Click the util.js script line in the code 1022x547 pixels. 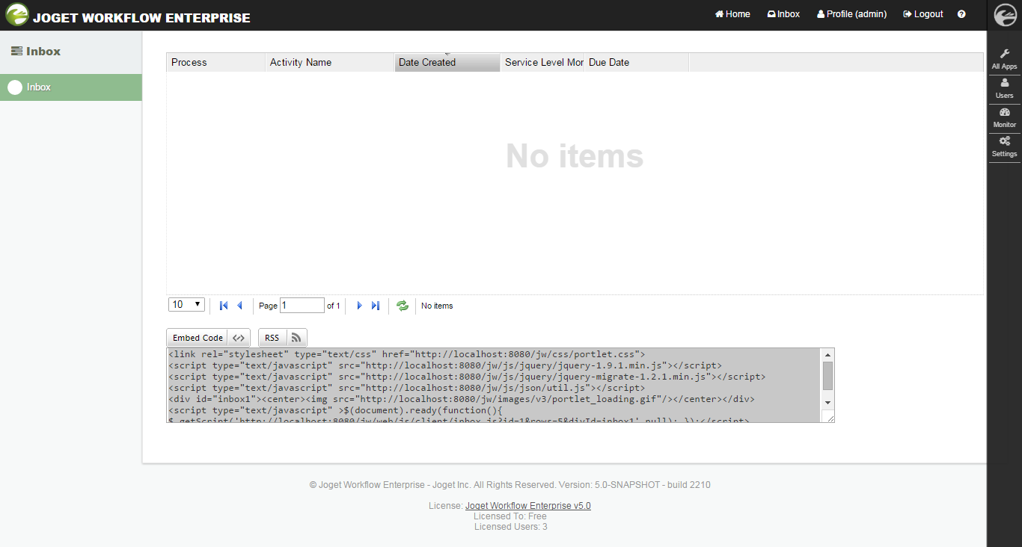406,388
